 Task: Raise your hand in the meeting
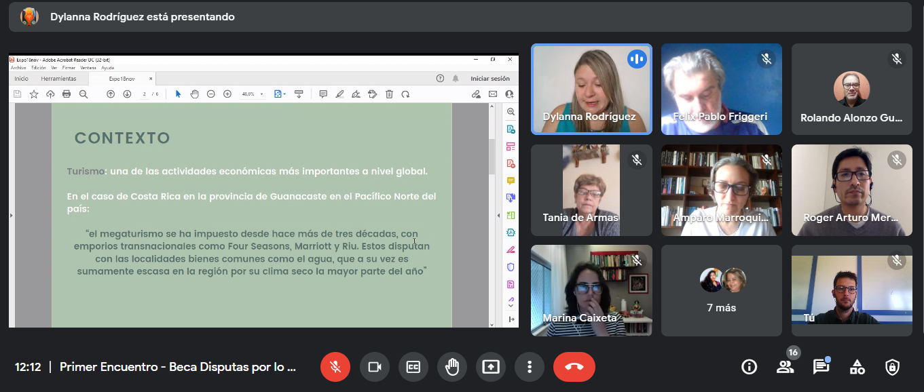(x=451, y=367)
